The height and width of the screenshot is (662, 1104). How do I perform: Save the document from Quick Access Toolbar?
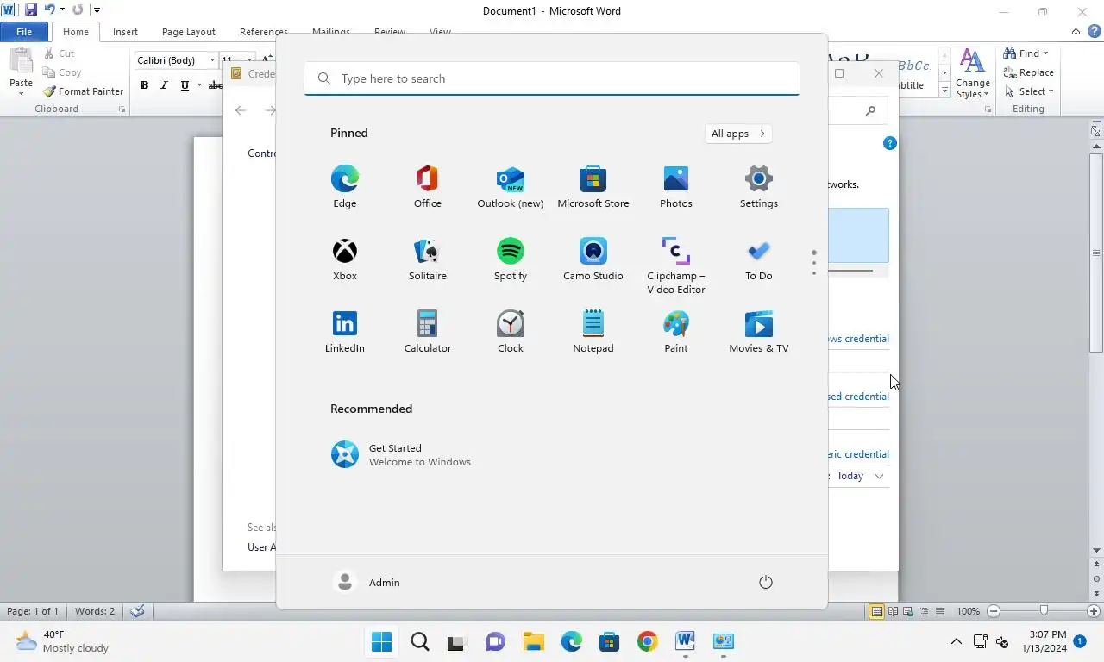click(31, 10)
